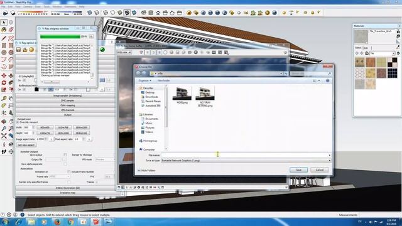Open Chrome from the taskbar
This screenshot has height=226, width=402.
70,222
